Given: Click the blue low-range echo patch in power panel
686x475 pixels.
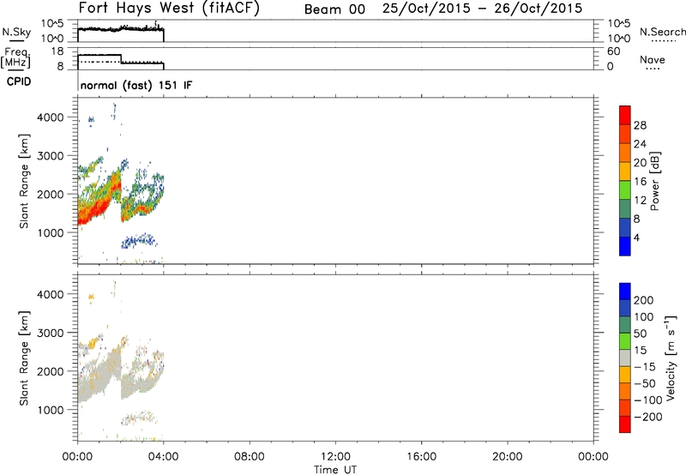Looking at the screenshot, I should pyautogui.click(x=139, y=241).
